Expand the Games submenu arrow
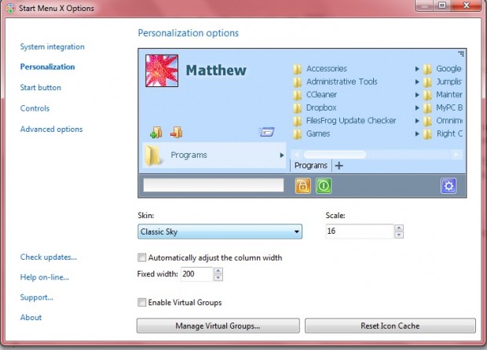The width and height of the screenshot is (487, 350). [x=417, y=133]
